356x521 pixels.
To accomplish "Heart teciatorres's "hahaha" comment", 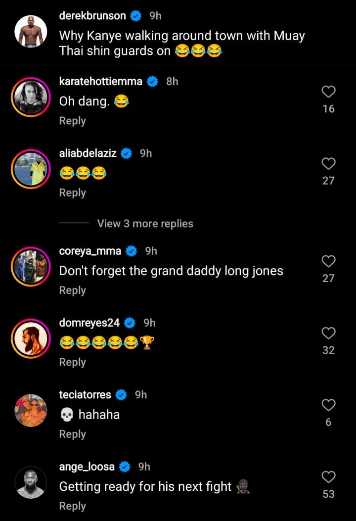I will (x=328, y=405).
